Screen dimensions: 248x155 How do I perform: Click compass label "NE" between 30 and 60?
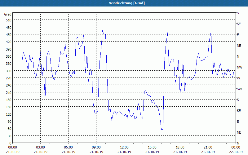239,132
